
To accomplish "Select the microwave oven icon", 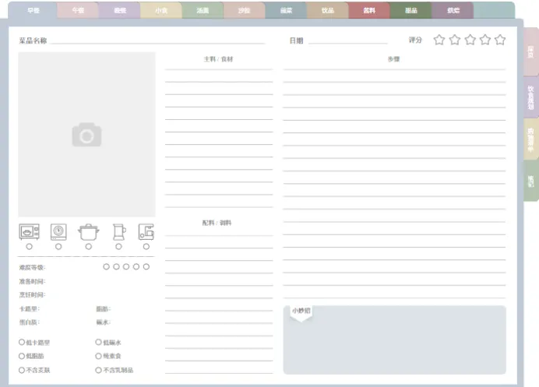I will click(x=30, y=231).
